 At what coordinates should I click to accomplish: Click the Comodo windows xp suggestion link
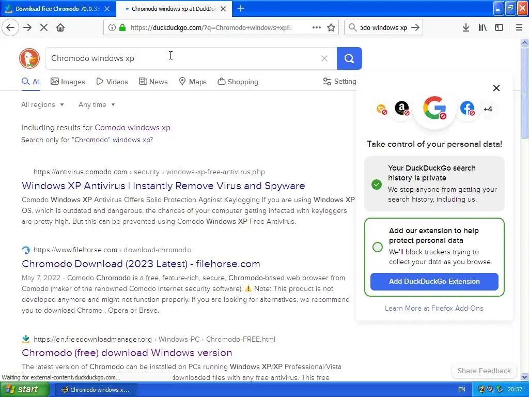(132, 128)
